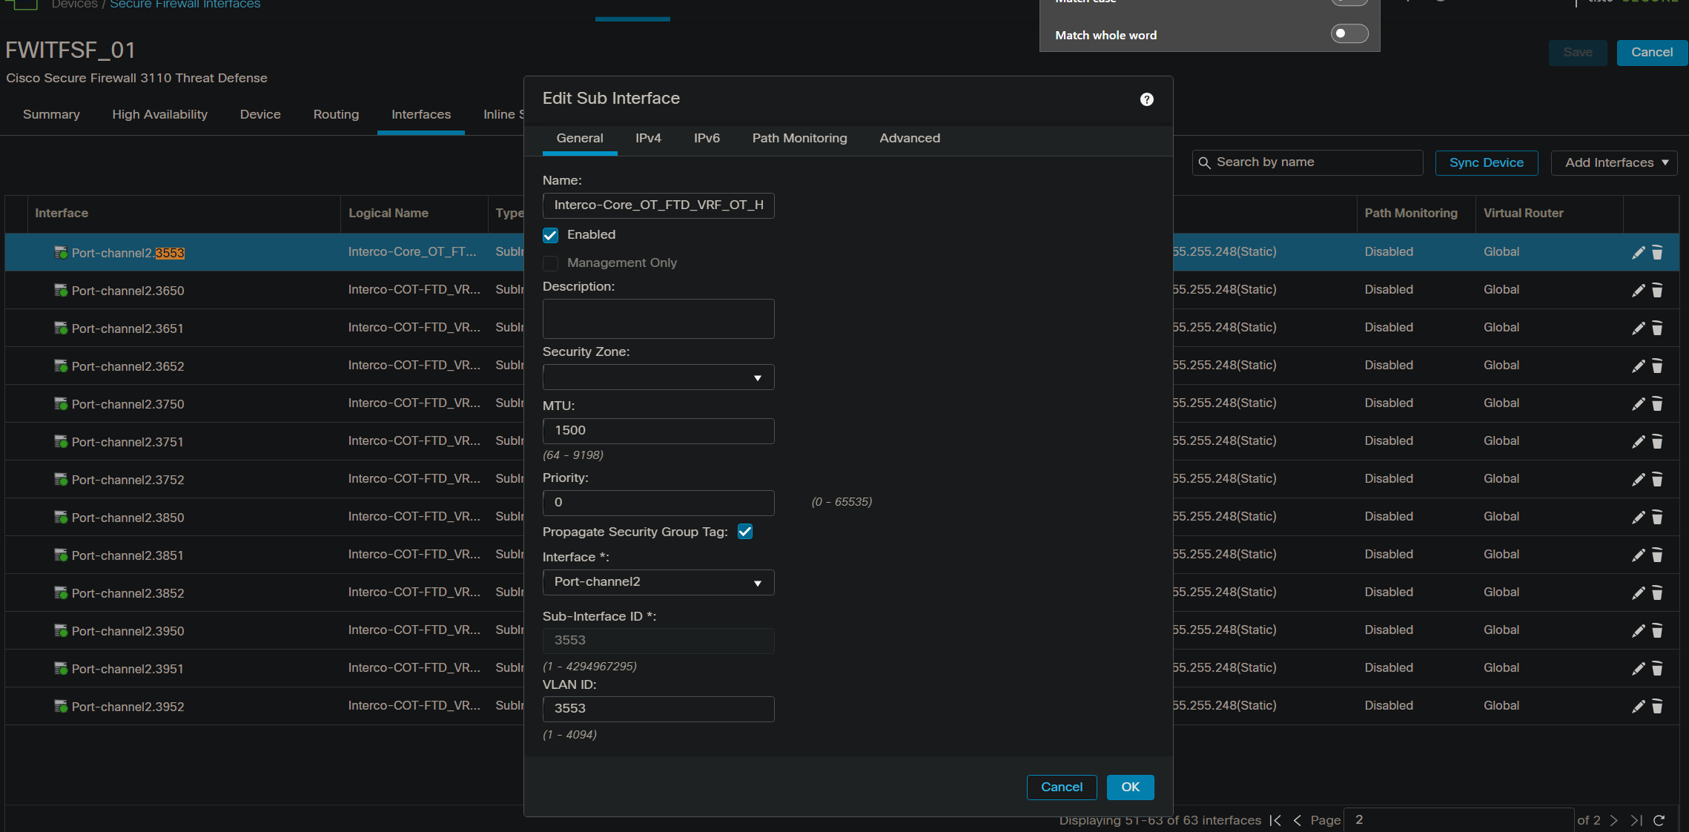1689x832 pixels.
Task: Open the High Availability tab
Action: 159,115
